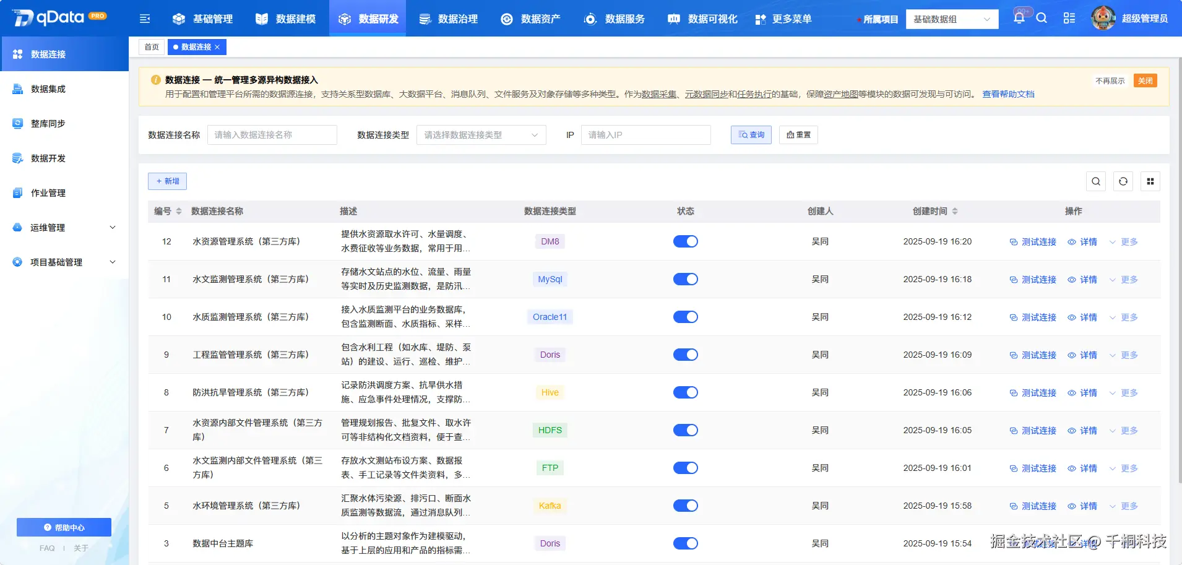Open 更多 menu for 水质监测管理系统 row
The height and width of the screenshot is (565, 1182).
pos(1123,317)
